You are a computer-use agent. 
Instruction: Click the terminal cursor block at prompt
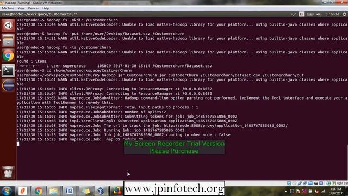point(18,144)
